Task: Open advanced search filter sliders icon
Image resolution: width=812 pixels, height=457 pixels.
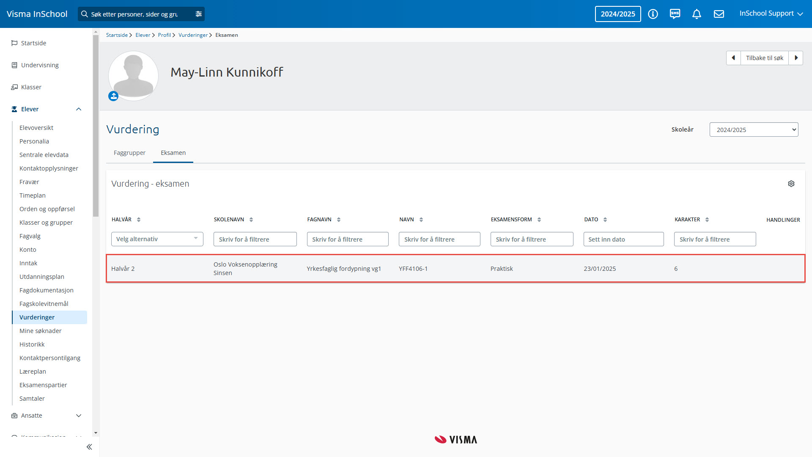Action: click(199, 14)
